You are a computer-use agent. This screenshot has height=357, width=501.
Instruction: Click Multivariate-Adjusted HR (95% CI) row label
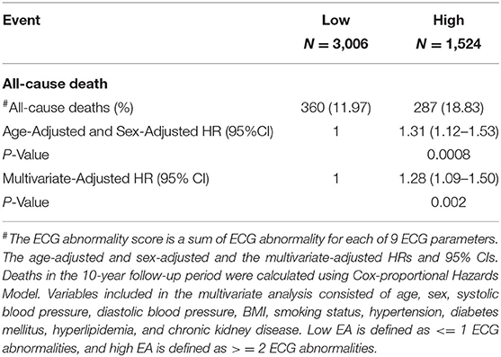(106, 178)
